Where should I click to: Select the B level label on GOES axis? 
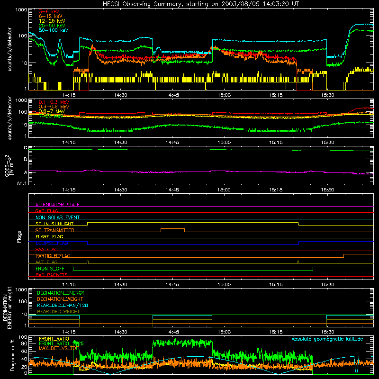click(x=26, y=160)
